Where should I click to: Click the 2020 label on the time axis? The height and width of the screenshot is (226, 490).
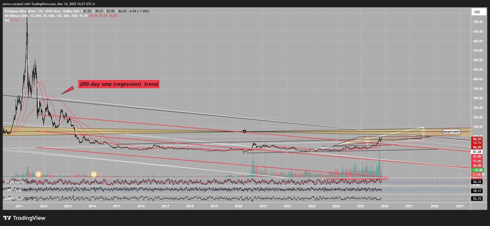pos(238,206)
